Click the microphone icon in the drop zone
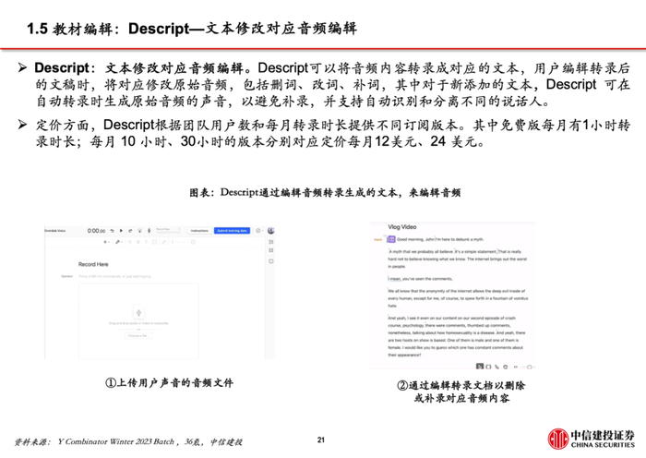The height and width of the screenshot is (458, 646). point(138,312)
